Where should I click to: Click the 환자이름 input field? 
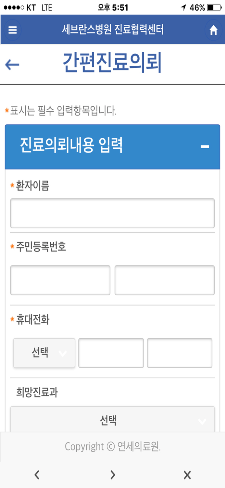tap(112, 213)
